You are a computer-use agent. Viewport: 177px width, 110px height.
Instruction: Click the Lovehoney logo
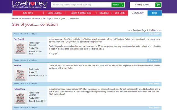click(x=30, y=4)
